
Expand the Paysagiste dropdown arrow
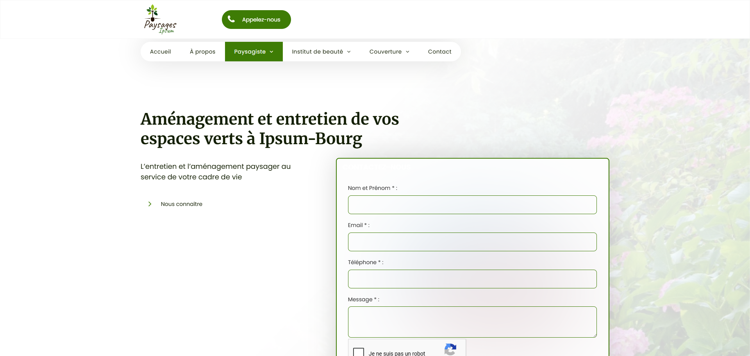[x=271, y=52]
